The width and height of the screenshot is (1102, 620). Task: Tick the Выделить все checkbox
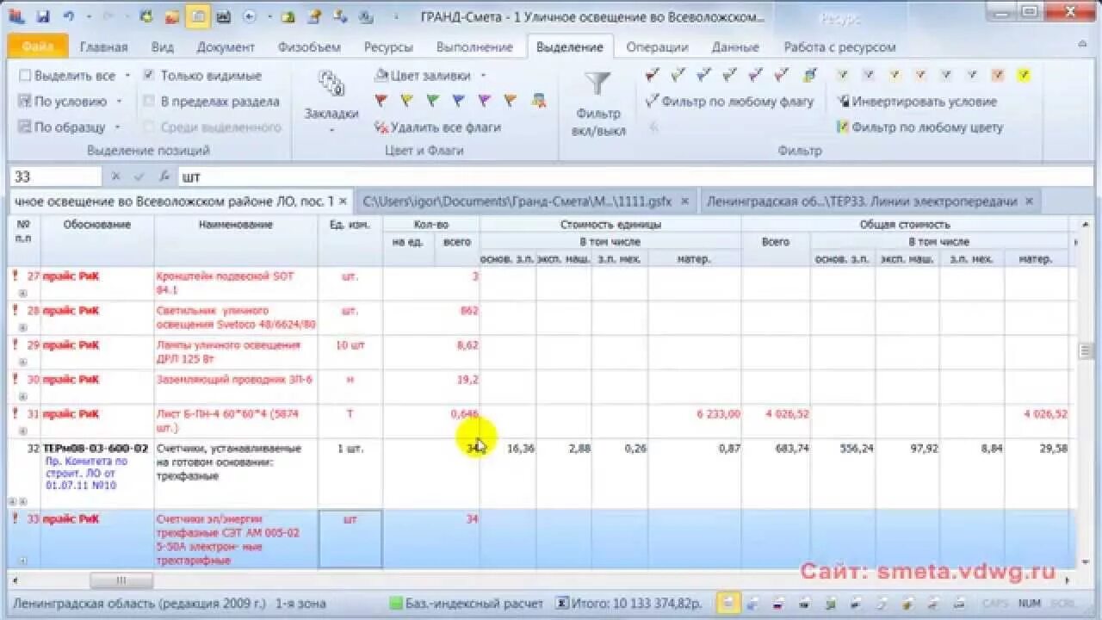click(25, 75)
